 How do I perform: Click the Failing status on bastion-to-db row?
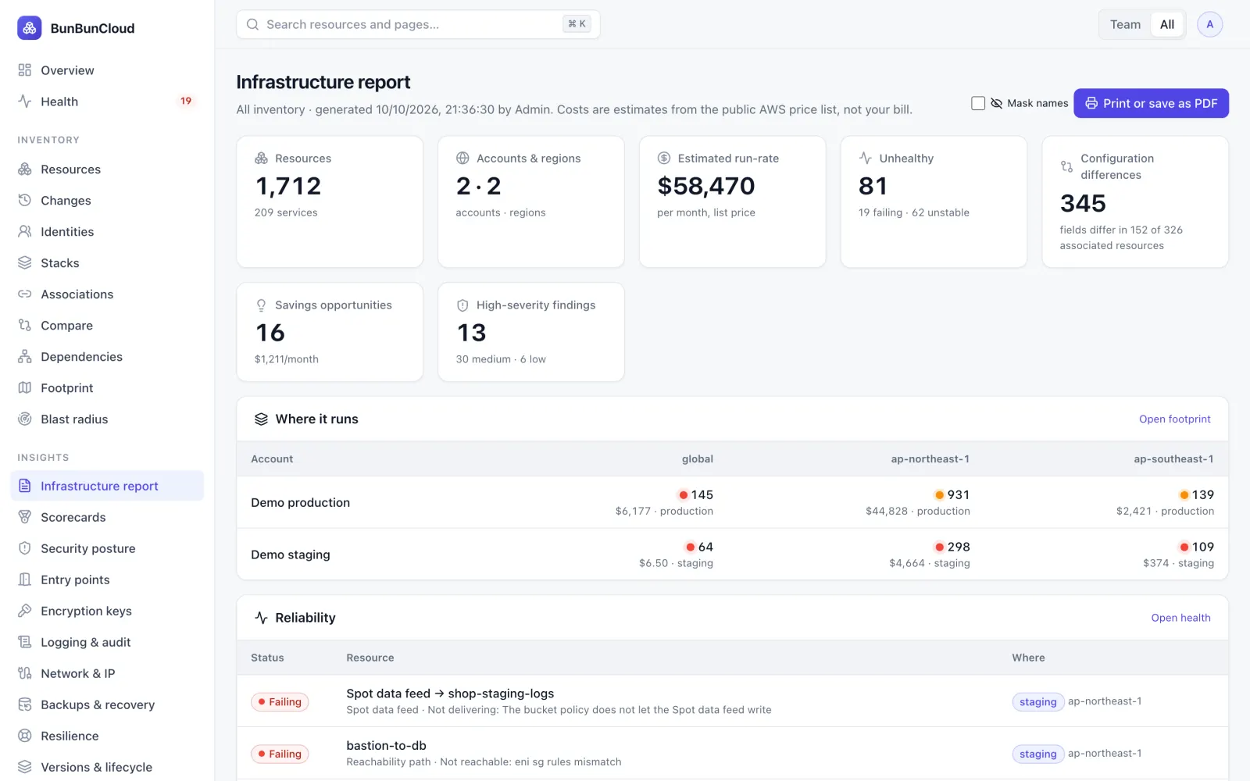coord(280,754)
